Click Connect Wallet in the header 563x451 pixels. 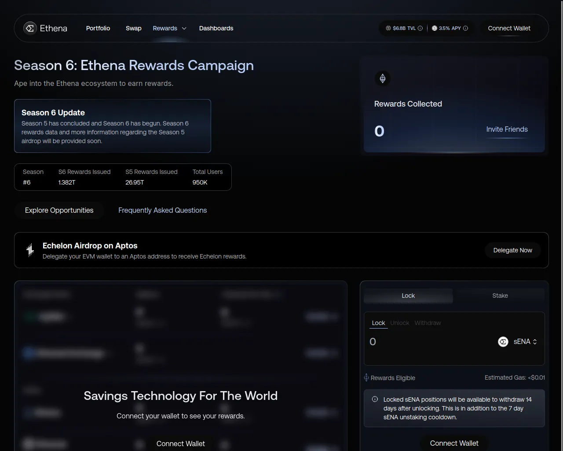click(509, 28)
